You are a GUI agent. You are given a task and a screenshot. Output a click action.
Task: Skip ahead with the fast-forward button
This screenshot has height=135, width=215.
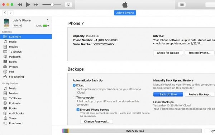[x=36, y=5]
